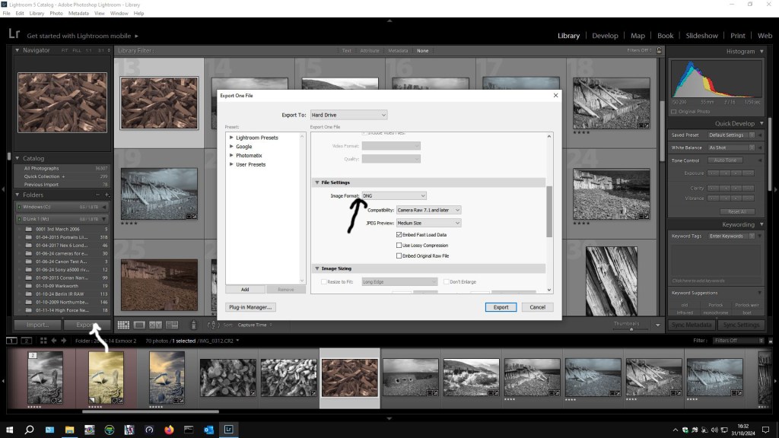779x438 pixels.
Task: Select the loupe view icon in toolbar
Action: 141,325
